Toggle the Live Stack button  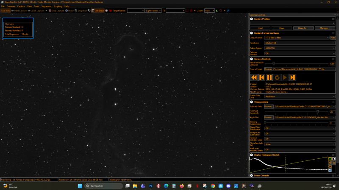pyautogui.click(x=98, y=11)
